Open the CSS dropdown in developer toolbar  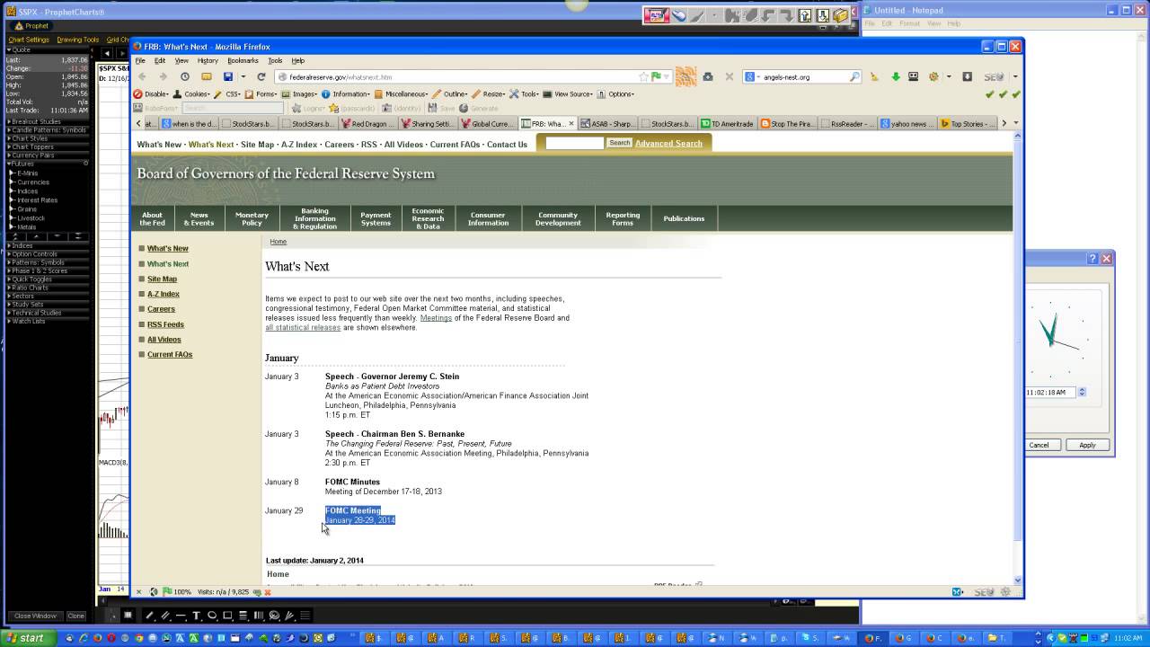click(227, 94)
